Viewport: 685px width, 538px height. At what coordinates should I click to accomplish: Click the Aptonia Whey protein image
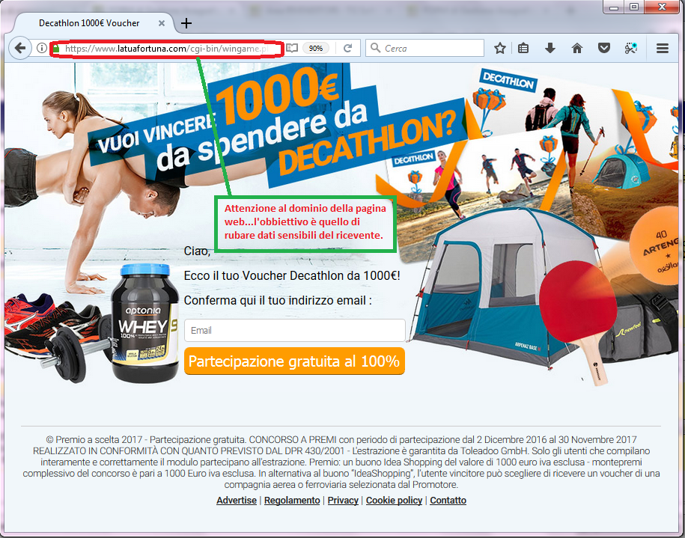tap(144, 323)
